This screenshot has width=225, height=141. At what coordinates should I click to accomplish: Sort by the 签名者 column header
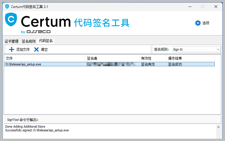tap(112, 58)
